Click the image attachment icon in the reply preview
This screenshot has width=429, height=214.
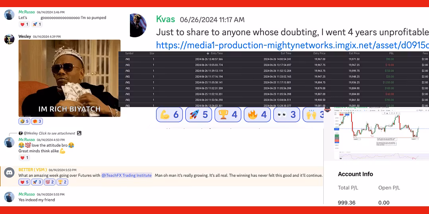79,133
